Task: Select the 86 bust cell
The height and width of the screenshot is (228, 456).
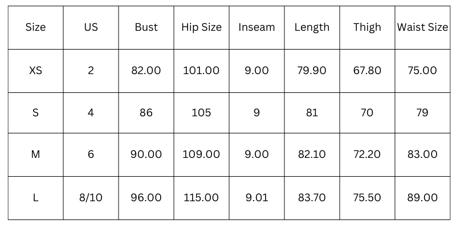Action: tap(146, 113)
